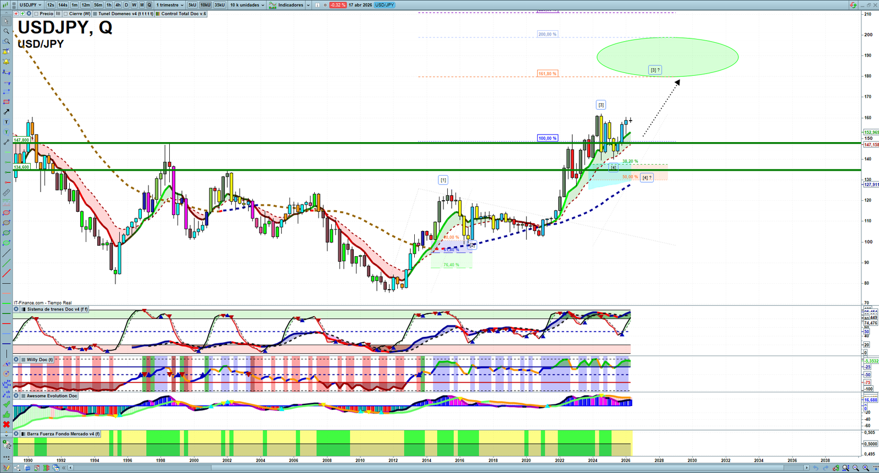Viewport: 879px width, 473px height.
Task: Switch to the W weekly timeframe
Action: (x=134, y=5)
